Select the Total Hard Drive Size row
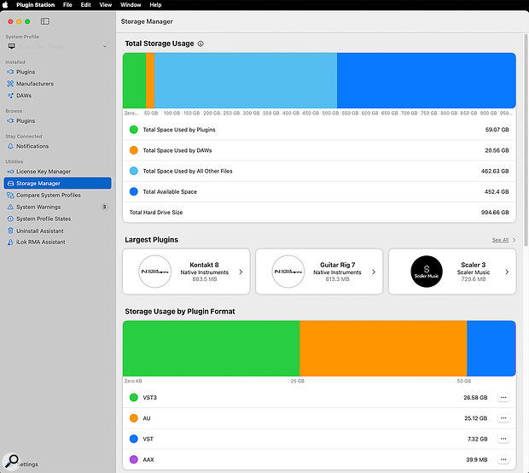The width and height of the screenshot is (529, 473). click(x=319, y=213)
